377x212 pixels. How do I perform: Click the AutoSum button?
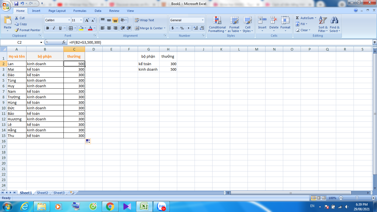tap(305, 18)
